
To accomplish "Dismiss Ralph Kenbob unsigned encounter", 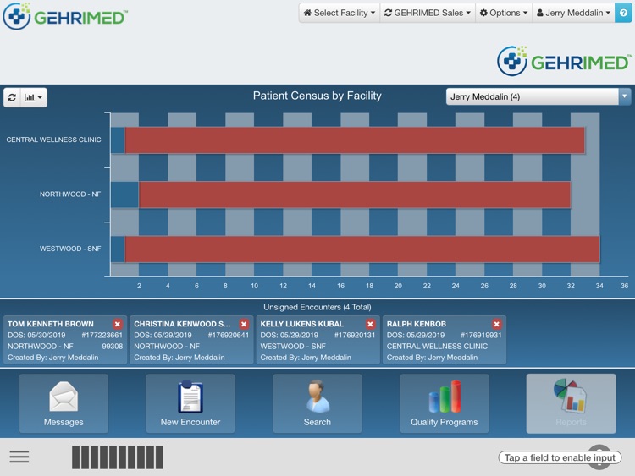I will 496,324.
